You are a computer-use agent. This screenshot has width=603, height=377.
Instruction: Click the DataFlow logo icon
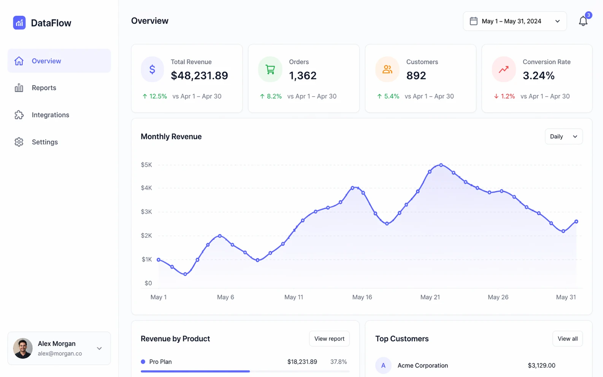[19, 23]
